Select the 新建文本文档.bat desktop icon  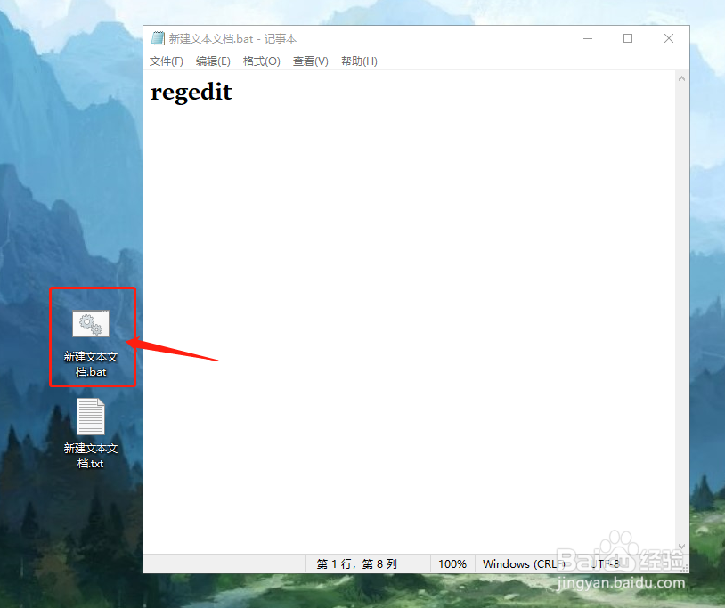tap(91, 344)
